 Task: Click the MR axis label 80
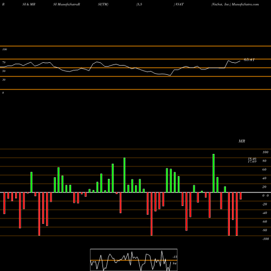click(x=264, y=161)
